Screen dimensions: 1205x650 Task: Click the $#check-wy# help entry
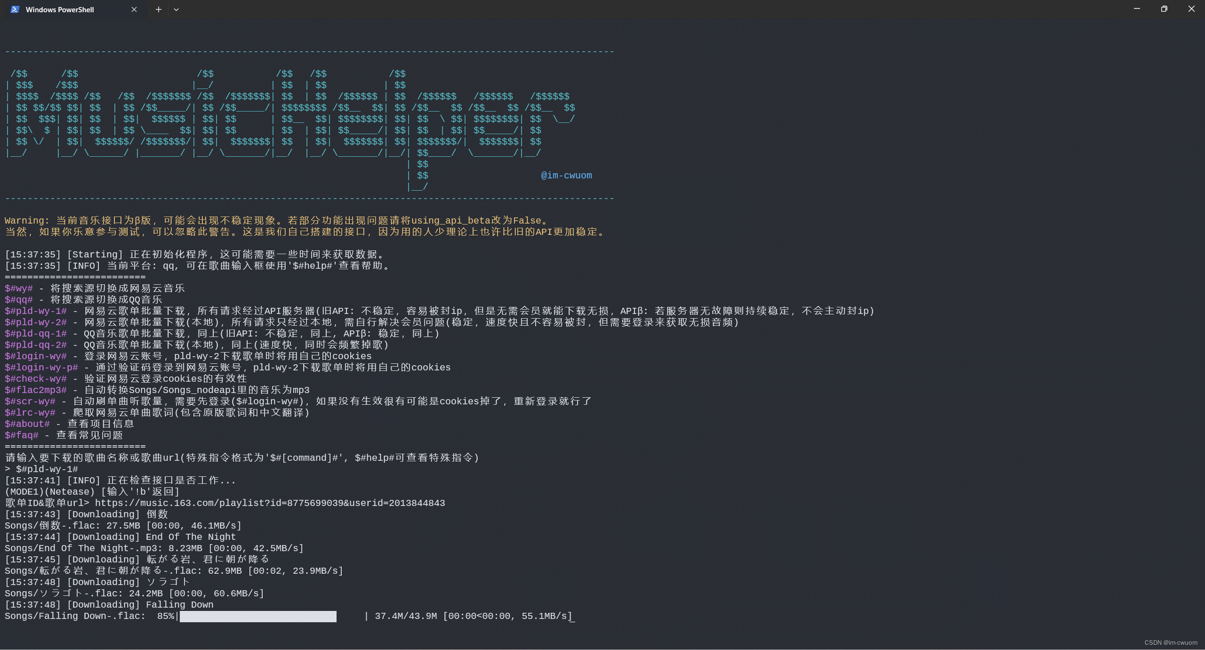click(36, 379)
